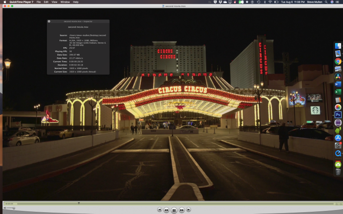
Task: Open System Preferences from the Dock
Action: (338, 145)
